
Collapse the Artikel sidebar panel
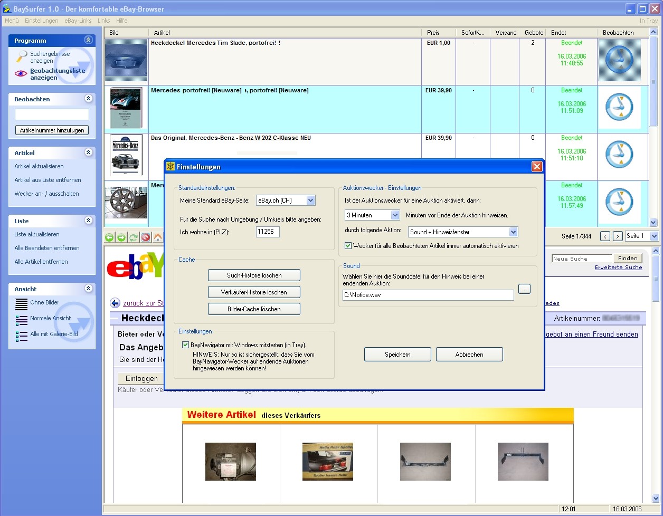(x=88, y=152)
